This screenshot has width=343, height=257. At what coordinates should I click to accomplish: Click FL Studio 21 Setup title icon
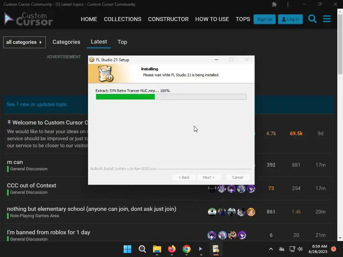(92, 60)
